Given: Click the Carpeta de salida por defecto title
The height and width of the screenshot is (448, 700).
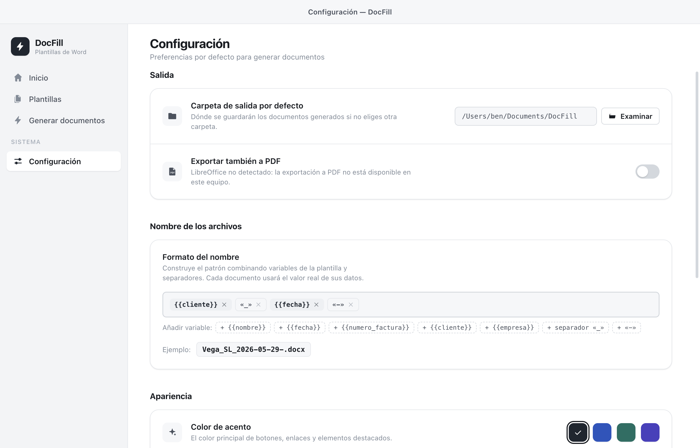Looking at the screenshot, I should (247, 106).
